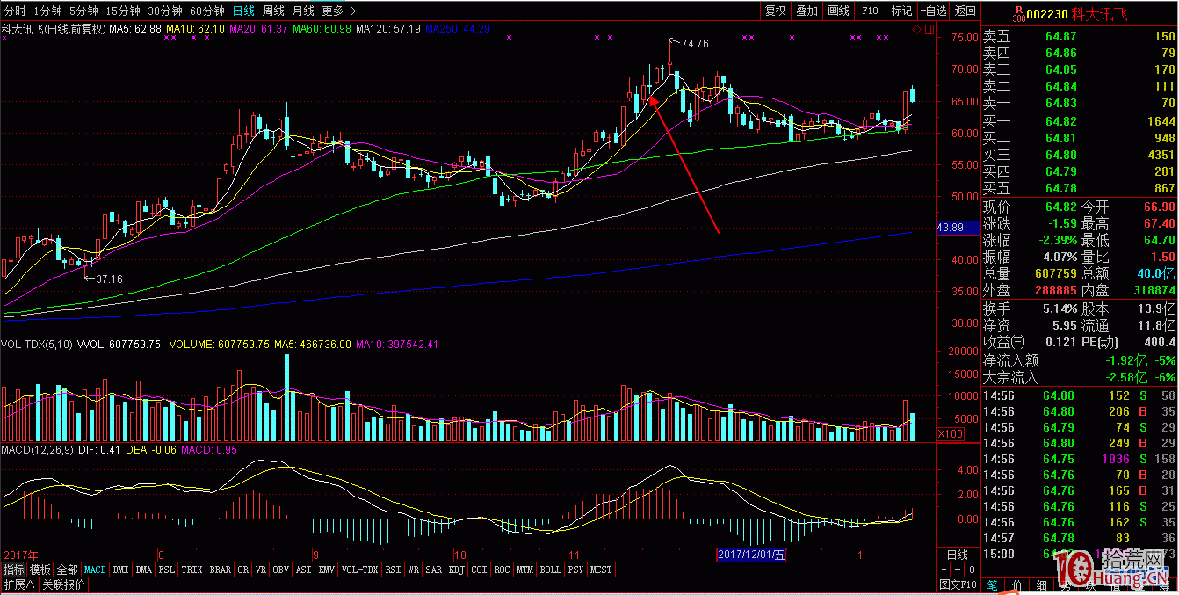The height and width of the screenshot is (595, 1179).
Task: Click the R300 badge beside stock code
Action: [1018, 13]
